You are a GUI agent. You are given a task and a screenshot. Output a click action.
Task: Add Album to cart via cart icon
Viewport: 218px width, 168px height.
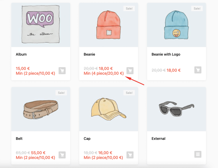click(x=62, y=71)
